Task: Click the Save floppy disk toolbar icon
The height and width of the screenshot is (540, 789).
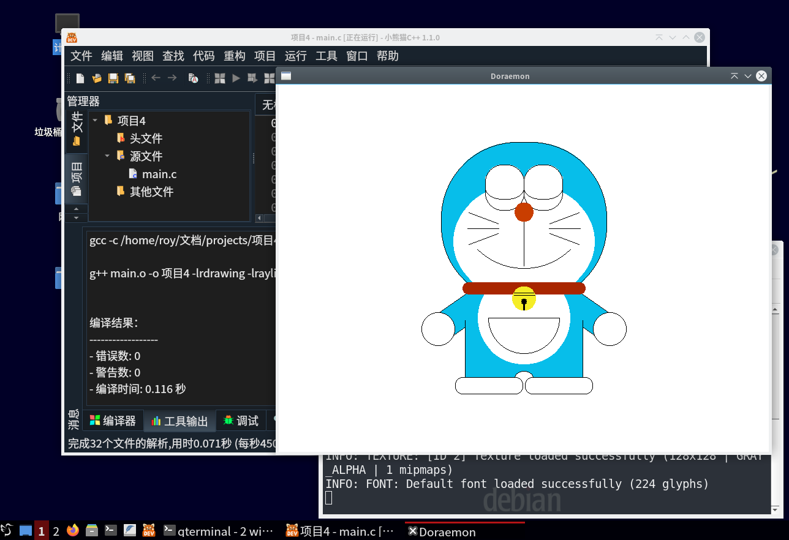Action: coord(113,78)
